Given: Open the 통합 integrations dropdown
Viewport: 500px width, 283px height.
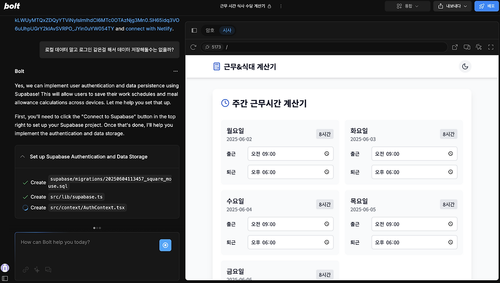Looking at the screenshot, I should coord(407,6).
